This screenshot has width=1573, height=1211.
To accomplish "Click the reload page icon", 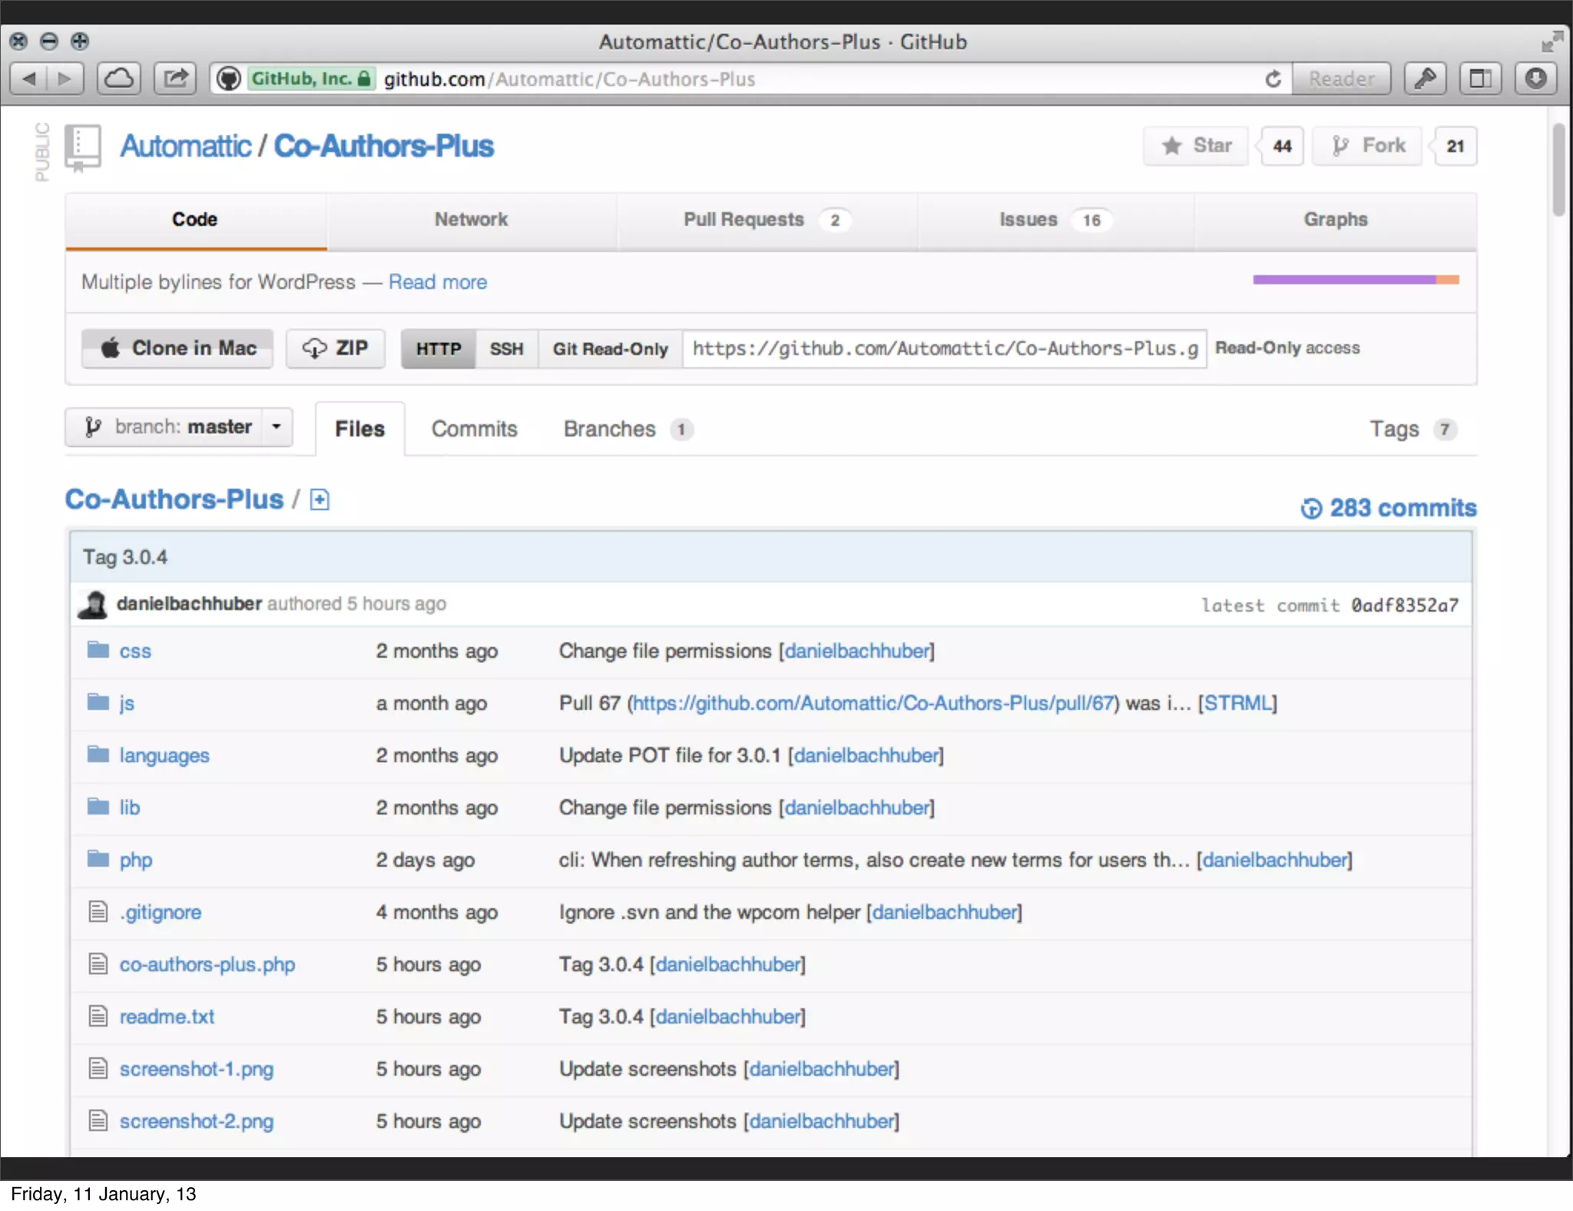I will 1273,79.
